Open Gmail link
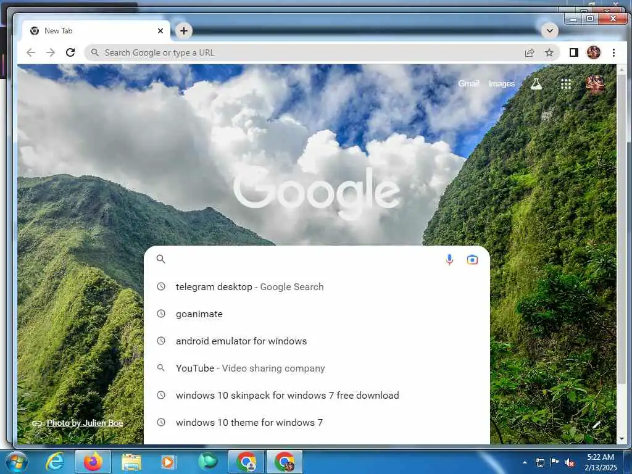 pos(468,83)
